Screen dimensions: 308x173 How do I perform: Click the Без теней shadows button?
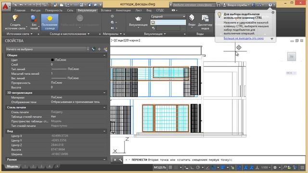[34, 23]
